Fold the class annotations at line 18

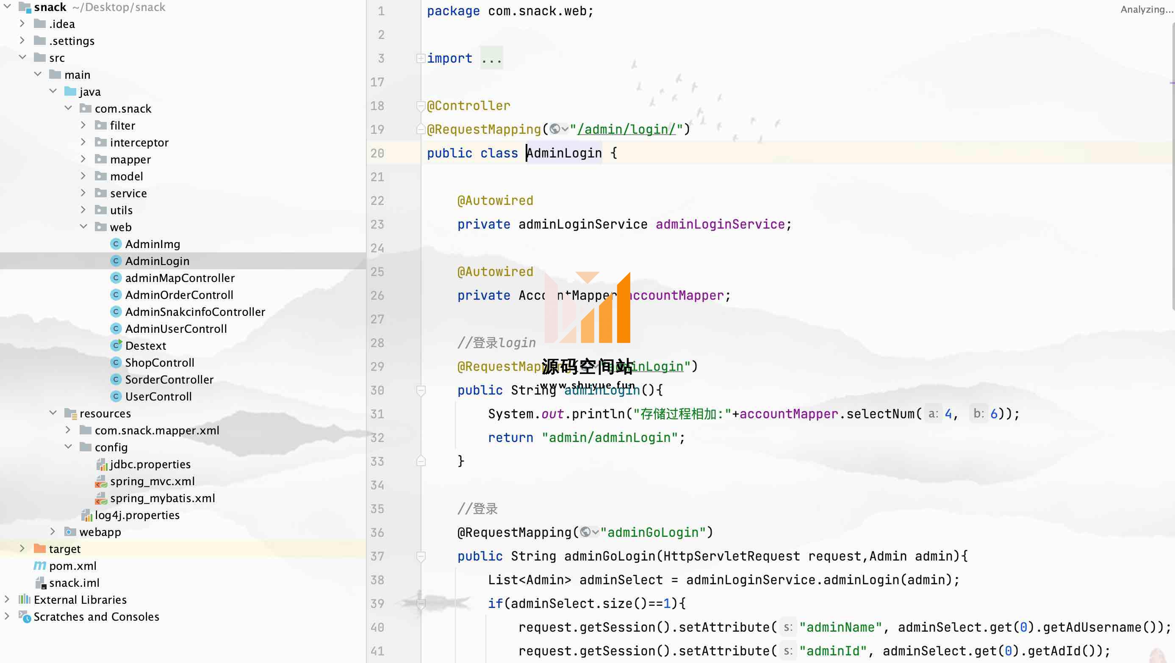[421, 106]
